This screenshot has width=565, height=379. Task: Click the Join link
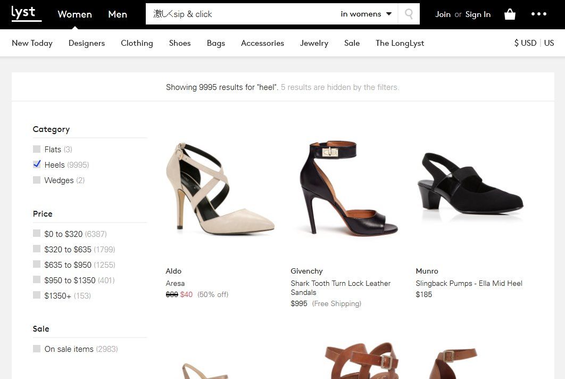(443, 14)
